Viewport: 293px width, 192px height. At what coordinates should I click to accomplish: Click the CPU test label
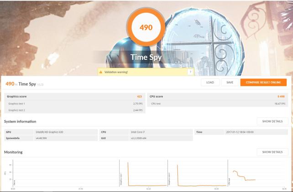pyautogui.click(x=156, y=104)
